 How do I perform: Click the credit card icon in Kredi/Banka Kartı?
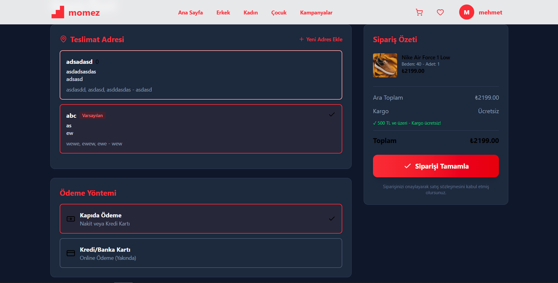pos(71,253)
